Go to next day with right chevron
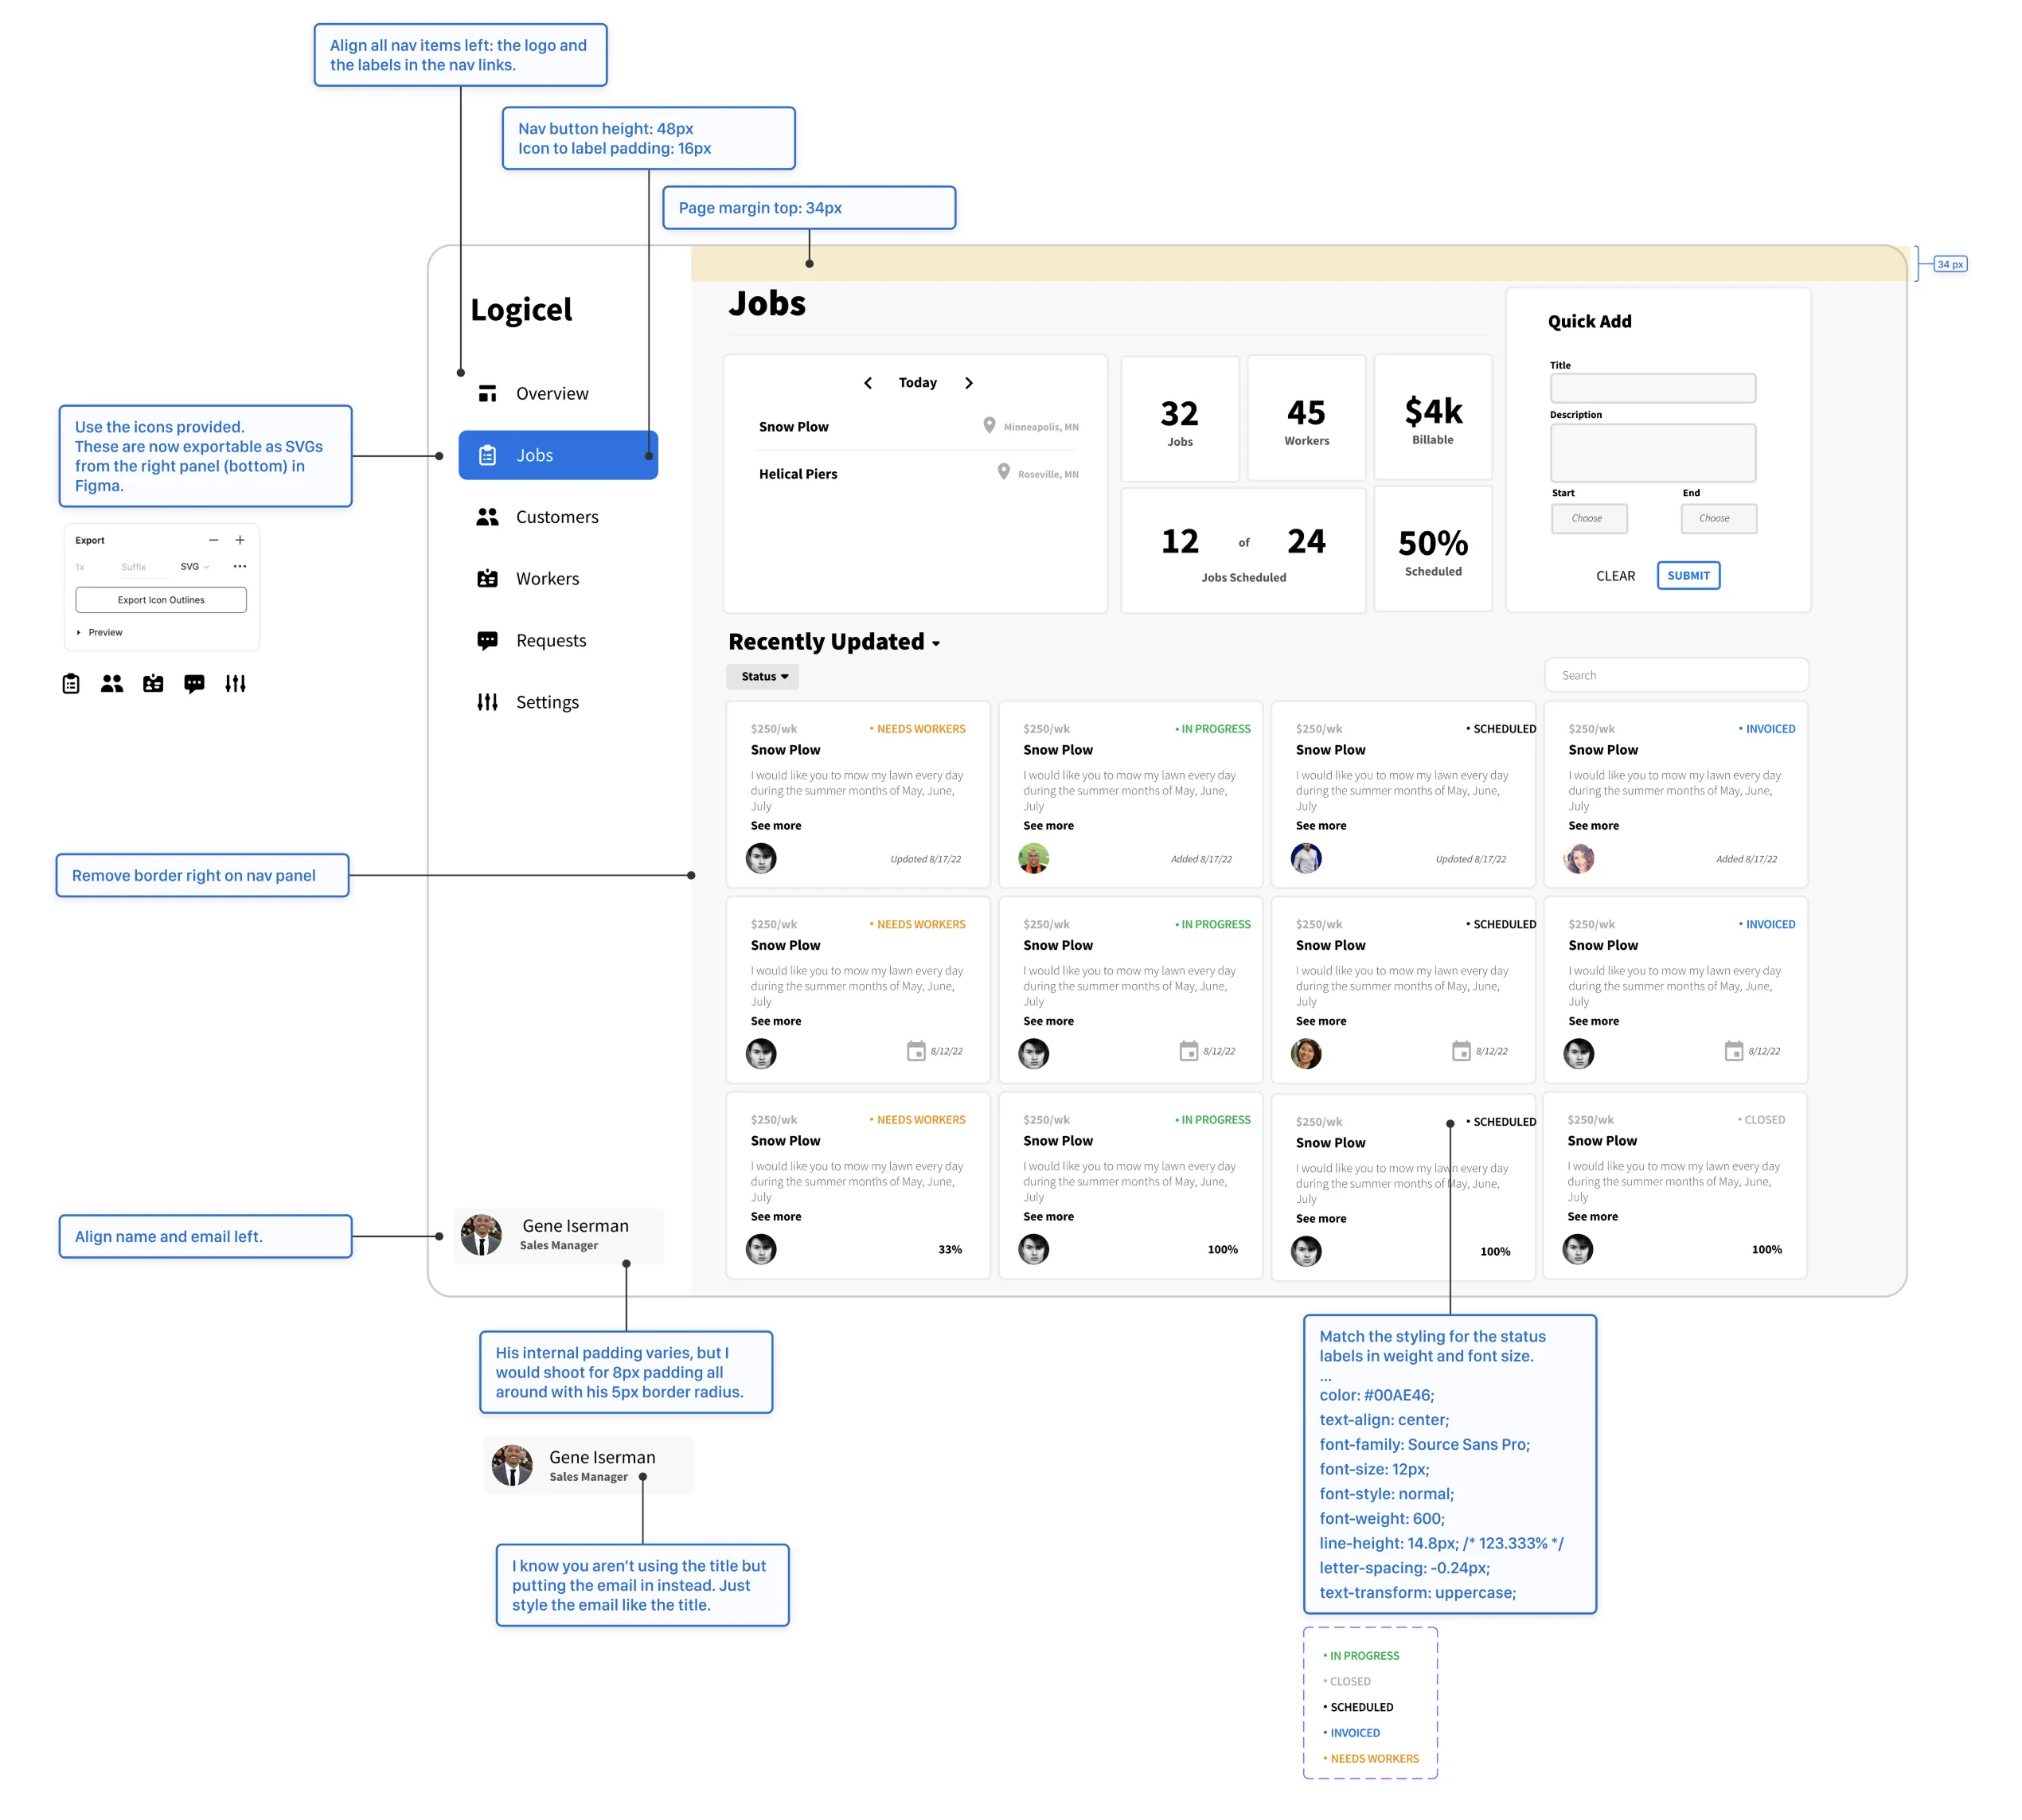2022x1820 pixels. pos(968,383)
